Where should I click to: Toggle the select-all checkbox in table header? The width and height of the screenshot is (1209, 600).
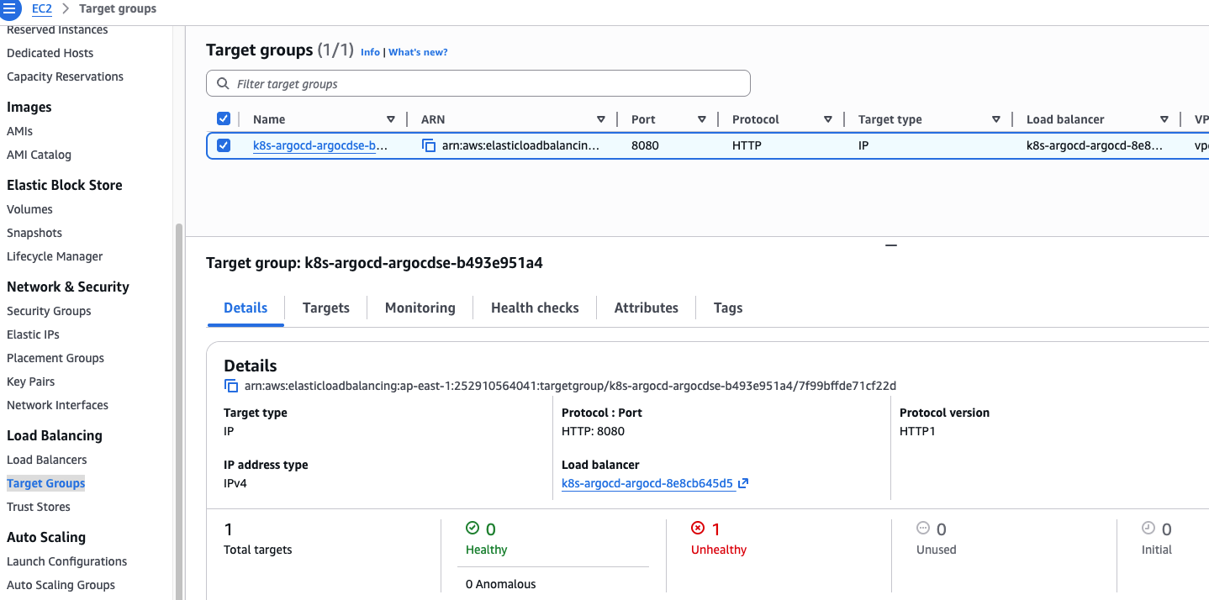pyautogui.click(x=224, y=119)
